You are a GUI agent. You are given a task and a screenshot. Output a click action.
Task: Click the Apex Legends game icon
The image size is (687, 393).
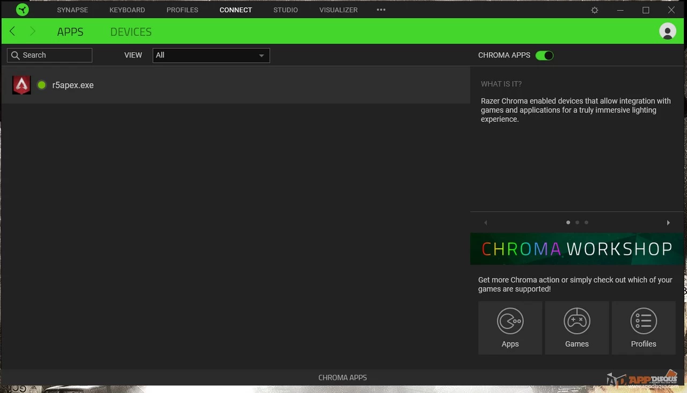21,85
